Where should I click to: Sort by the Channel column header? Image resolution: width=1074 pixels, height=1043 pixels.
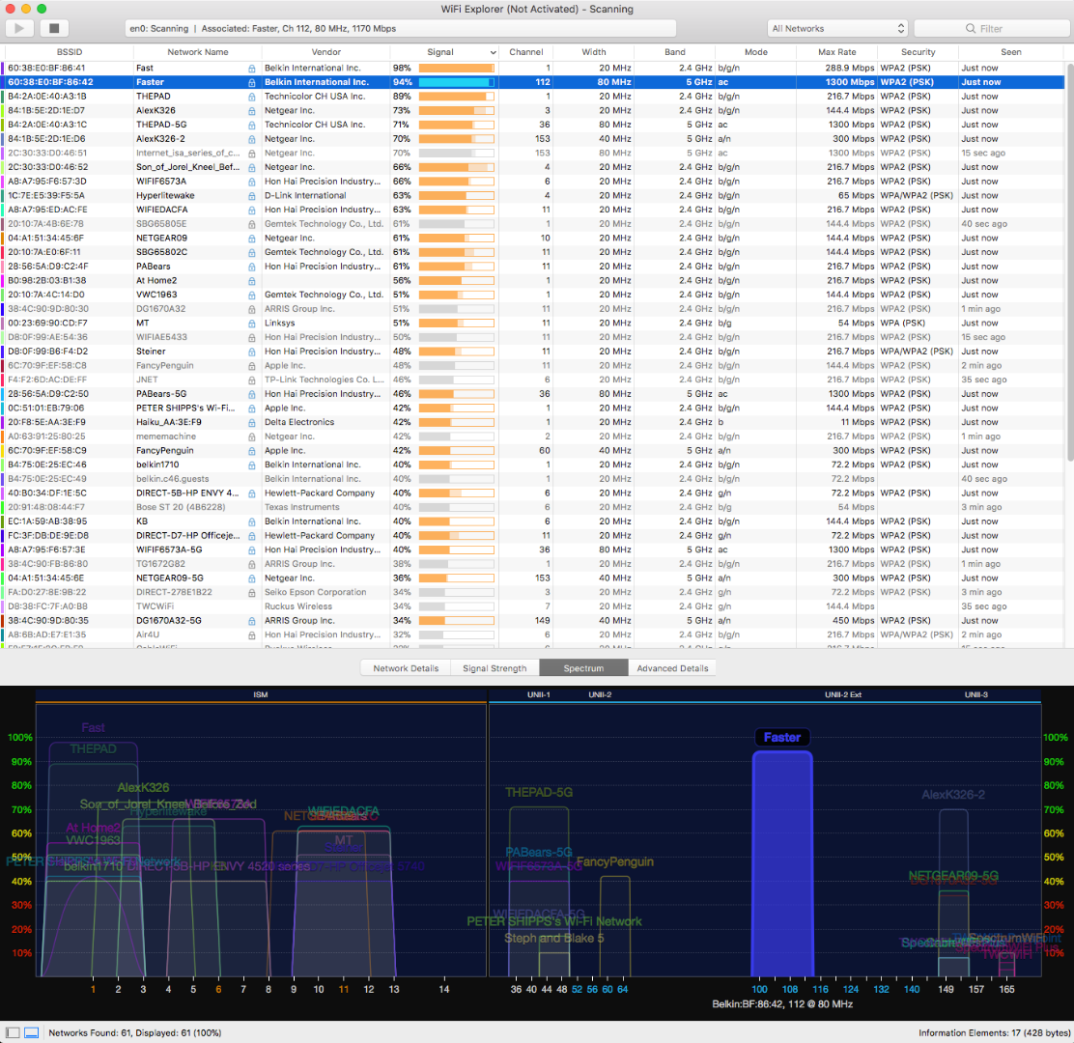[526, 52]
